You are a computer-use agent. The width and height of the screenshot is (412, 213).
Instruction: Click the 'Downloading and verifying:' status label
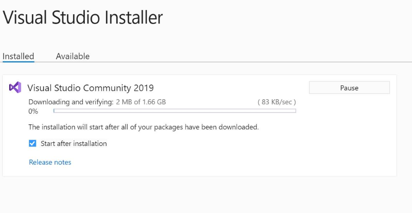tap(71, 102)
